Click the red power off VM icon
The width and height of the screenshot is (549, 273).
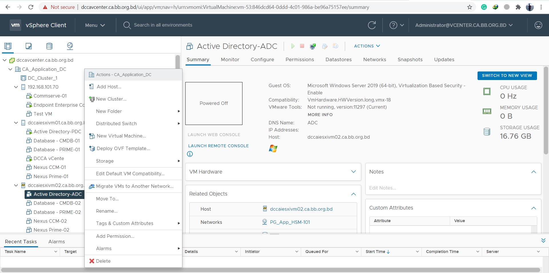coord(302,46)
